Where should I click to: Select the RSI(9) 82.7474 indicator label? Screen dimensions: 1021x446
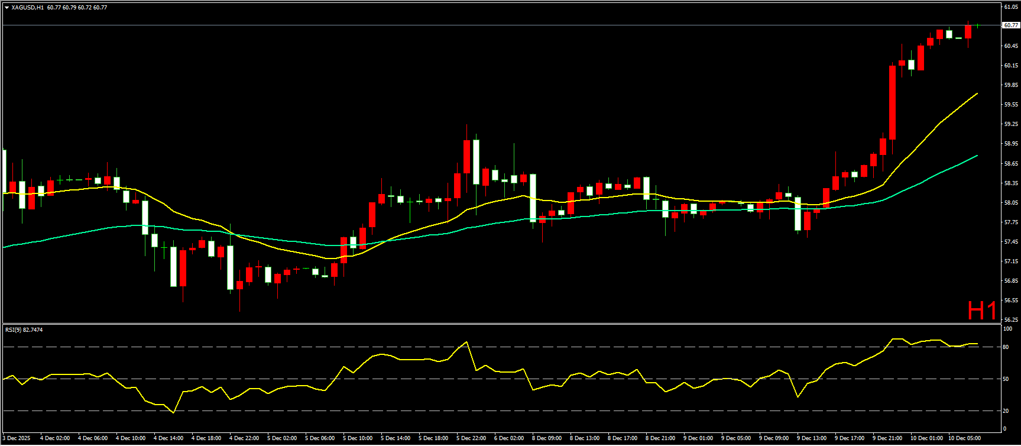(24, 329)
